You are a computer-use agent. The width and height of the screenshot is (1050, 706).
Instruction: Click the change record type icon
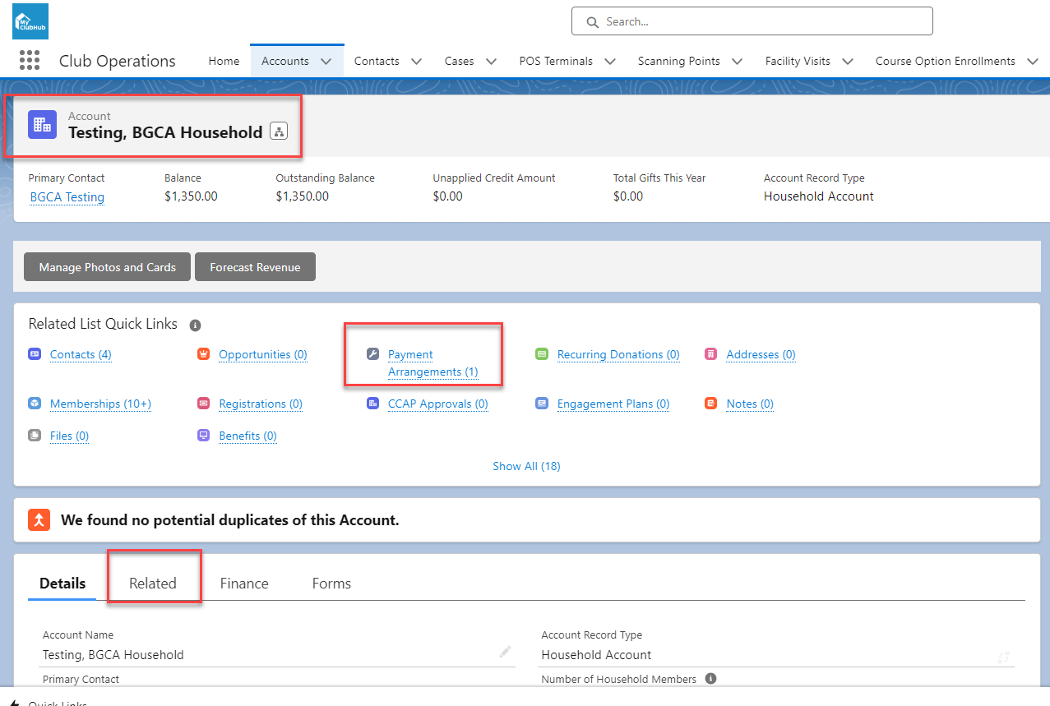1003,657
